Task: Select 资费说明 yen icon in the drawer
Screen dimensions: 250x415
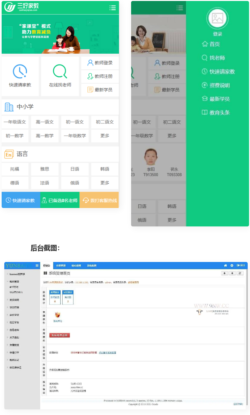Action: (x=205, y=85)
